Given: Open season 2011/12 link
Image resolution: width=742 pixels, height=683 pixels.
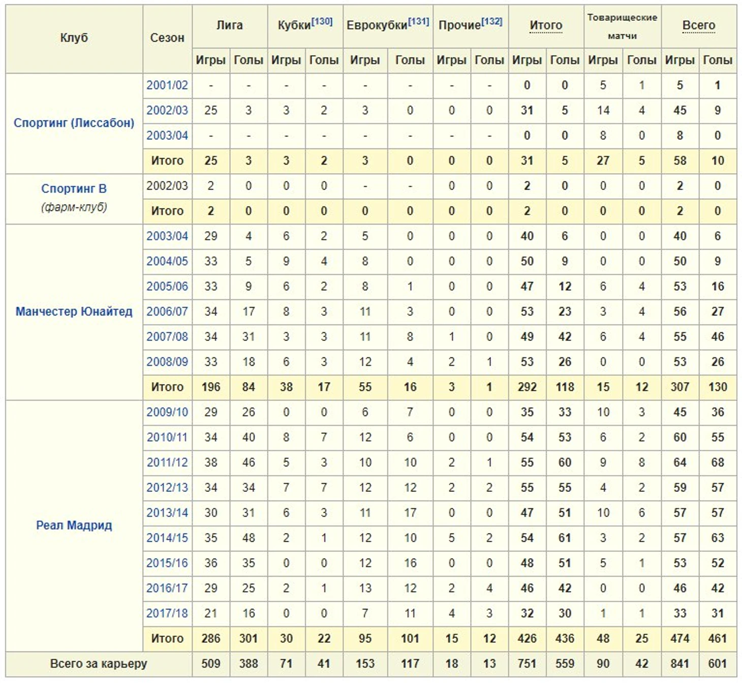Looking at the screenshot, I should tap(167, 462).
